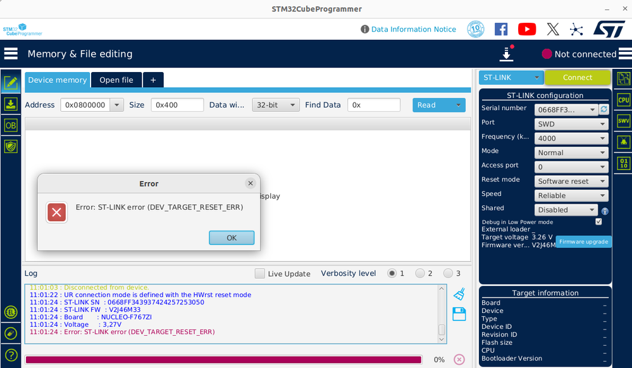Viewport: 632px width, 368px height.
Task: Click the Size input field
Action: pos(177,105)
